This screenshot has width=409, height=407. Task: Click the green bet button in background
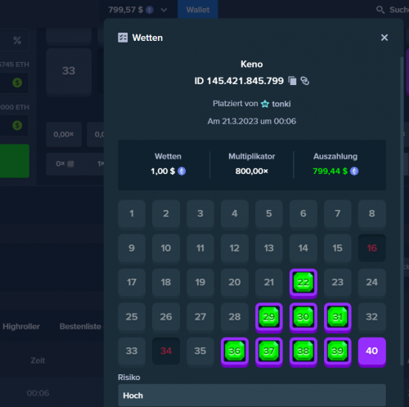15,161
